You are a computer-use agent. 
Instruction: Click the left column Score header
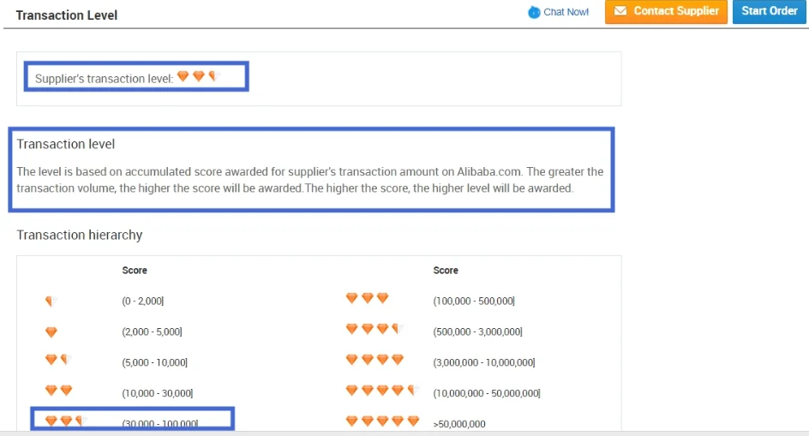135,270
